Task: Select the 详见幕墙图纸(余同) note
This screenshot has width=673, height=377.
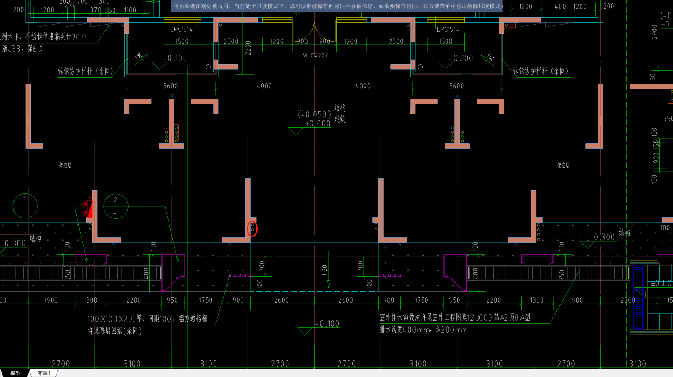Action: click(115, 331)
